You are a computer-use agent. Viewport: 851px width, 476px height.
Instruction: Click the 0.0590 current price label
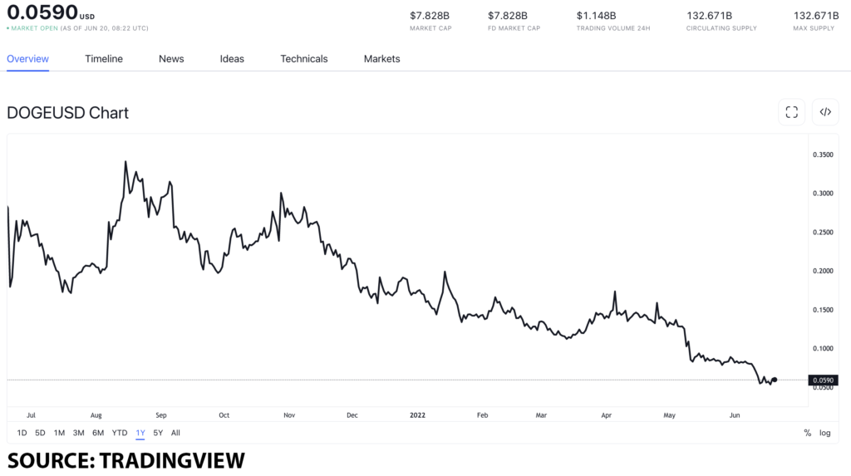pos(823,380)
